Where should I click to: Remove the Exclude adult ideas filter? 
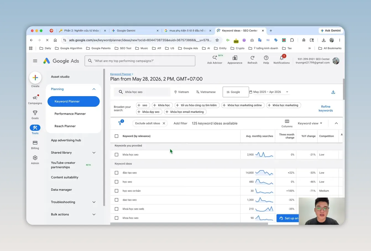tap(164, 123)
